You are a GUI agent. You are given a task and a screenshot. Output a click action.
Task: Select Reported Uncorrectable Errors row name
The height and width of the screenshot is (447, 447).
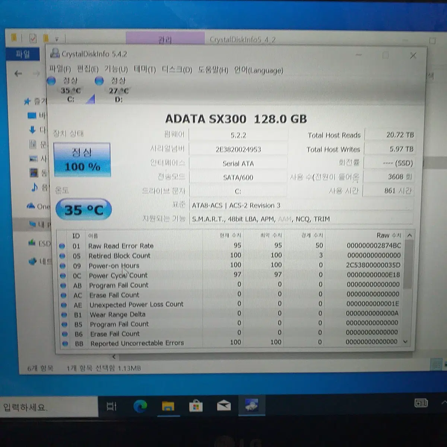click(137, 343)
